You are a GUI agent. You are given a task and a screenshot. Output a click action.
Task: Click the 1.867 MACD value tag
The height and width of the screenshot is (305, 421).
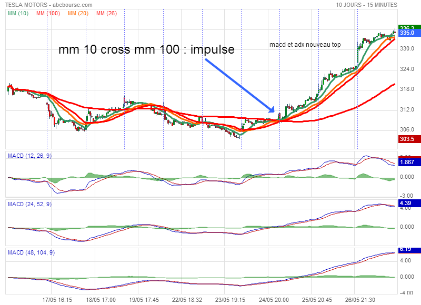coord(409,162)
